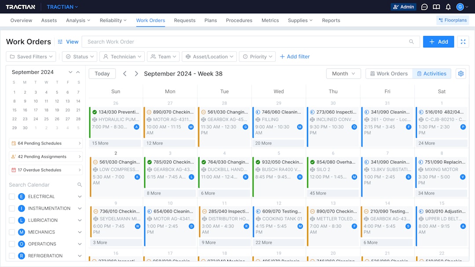Open the Month view selector
The image size is (475, 267).
tap(343, 73)
